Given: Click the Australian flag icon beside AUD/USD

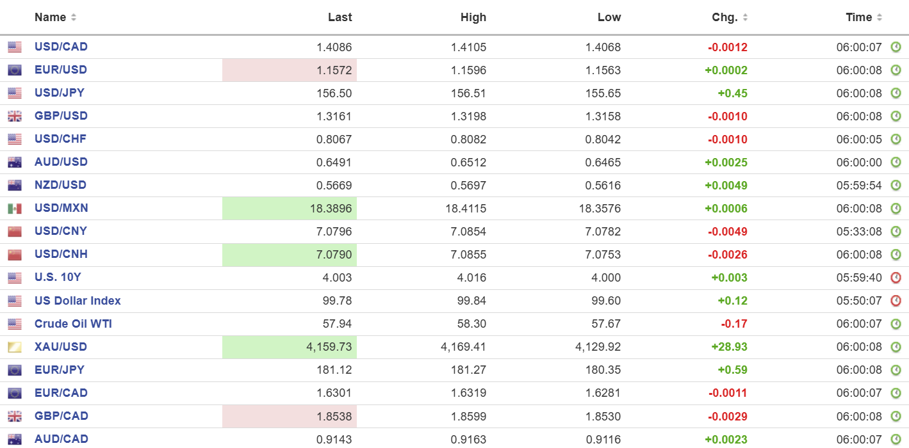Looking at the screenshot, I should (x=15, y=163).
